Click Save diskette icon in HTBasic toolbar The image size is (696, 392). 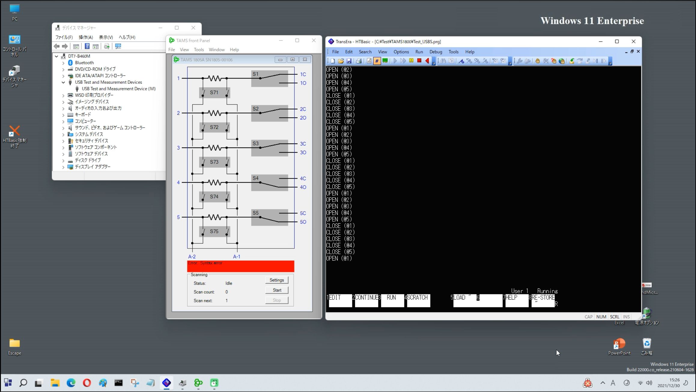349,61
